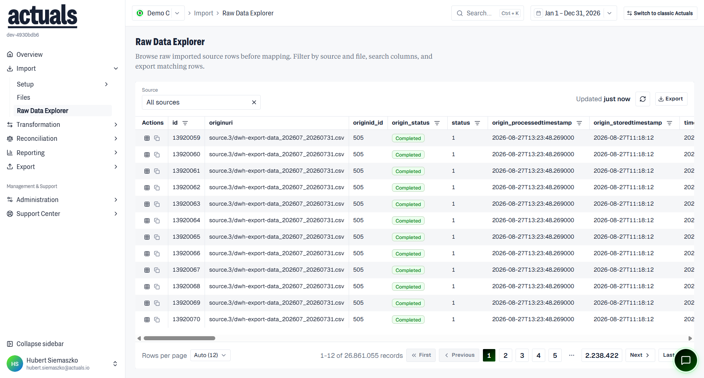Click the Completed badge for 13920065

tap(408, 237)
